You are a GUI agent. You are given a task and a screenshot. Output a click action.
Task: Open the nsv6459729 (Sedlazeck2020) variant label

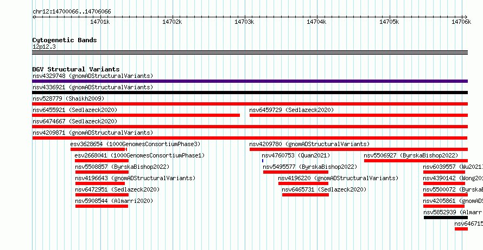[x=291, y=110]
